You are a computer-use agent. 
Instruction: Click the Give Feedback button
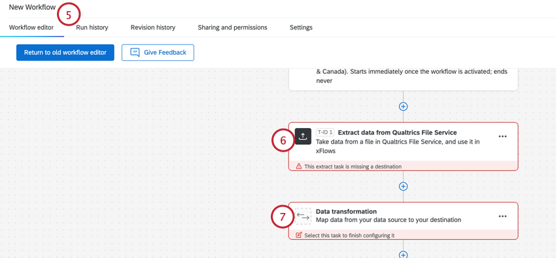pos(158,52)
